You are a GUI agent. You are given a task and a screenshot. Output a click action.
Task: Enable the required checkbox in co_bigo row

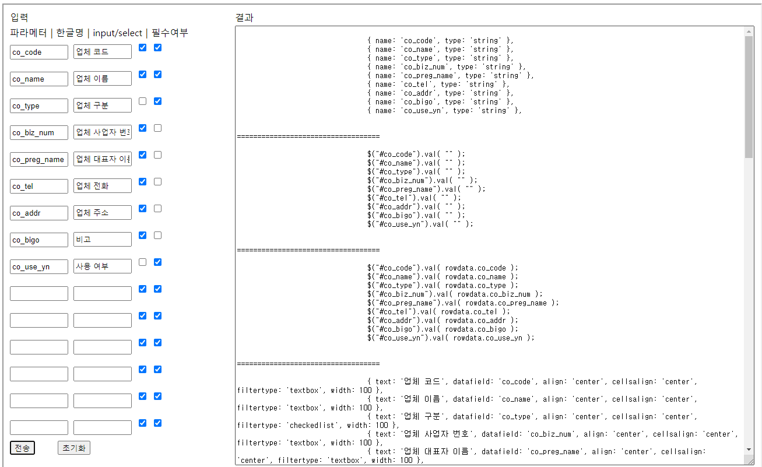pyautogui.click(x=157, y=236)
